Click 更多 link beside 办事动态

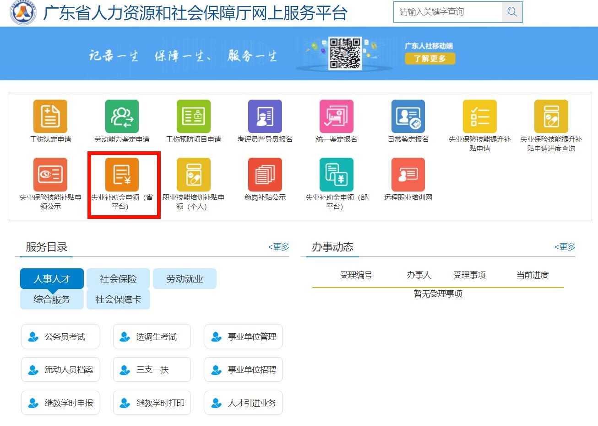click(565, 247)
